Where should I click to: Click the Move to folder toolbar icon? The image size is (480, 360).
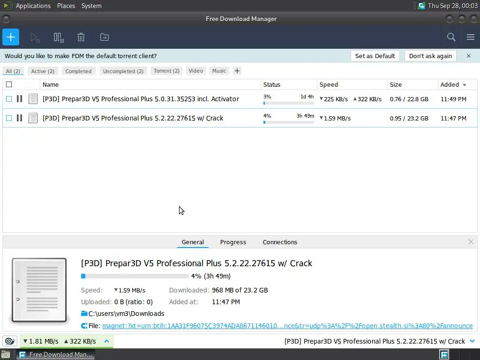[105, 37]
